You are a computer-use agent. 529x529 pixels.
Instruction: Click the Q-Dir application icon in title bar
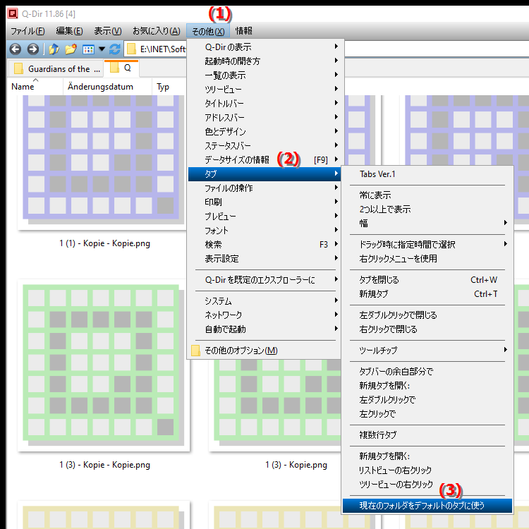pyautogui.click(x=13, y=13)
